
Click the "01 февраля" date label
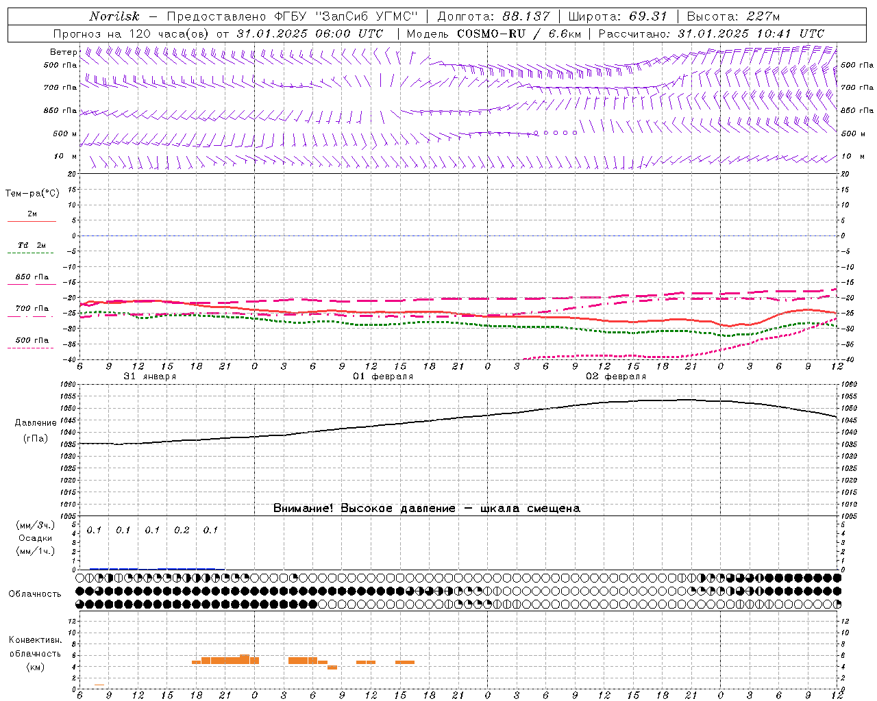click(383, 377)
